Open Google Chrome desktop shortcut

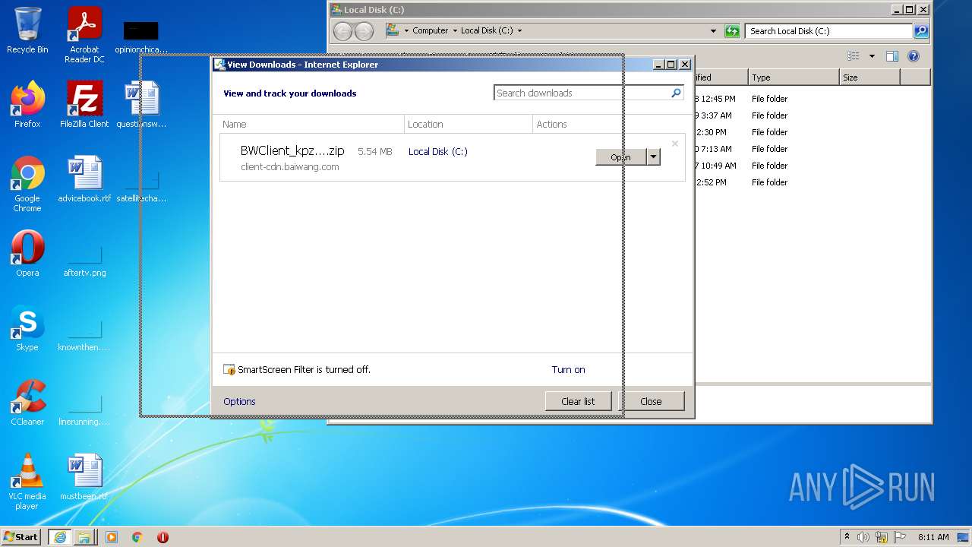coord(27,184)
